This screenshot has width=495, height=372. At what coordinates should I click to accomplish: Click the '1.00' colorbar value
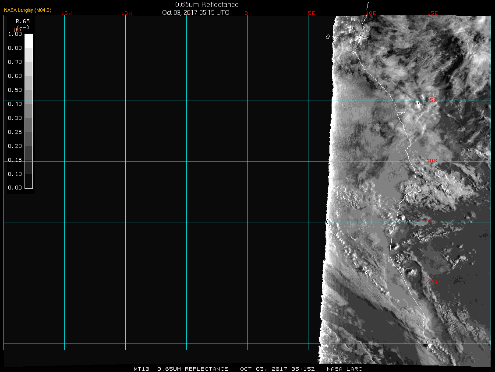[15, 34]
